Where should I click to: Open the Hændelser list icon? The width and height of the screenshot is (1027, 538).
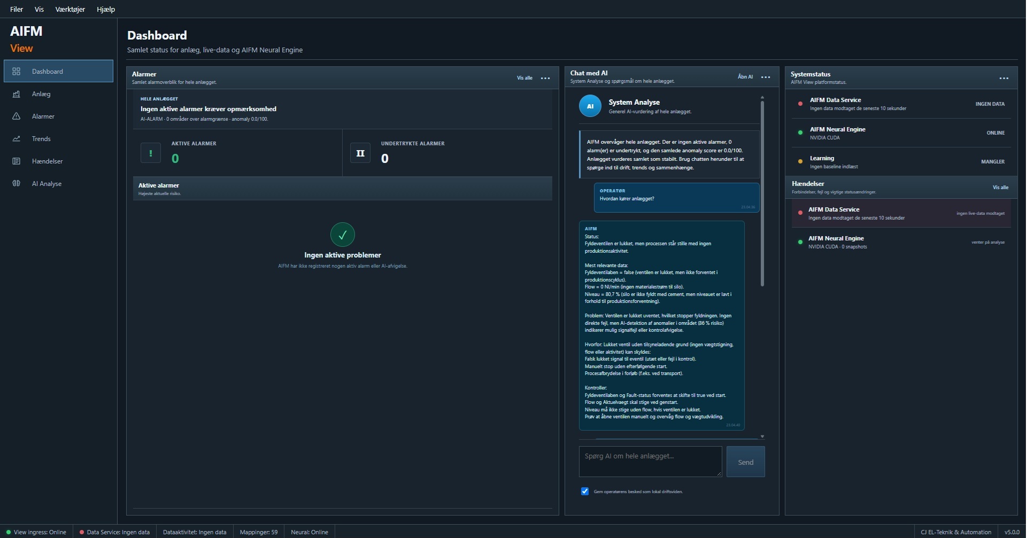pyautogui.click(x=16, y=161)
